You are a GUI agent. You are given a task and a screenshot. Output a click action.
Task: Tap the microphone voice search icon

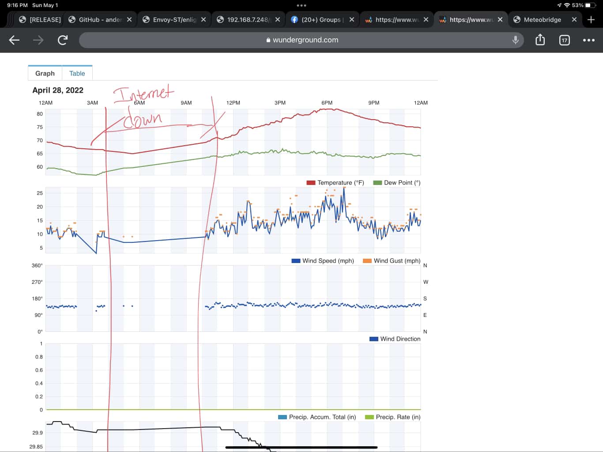point(515,40)
